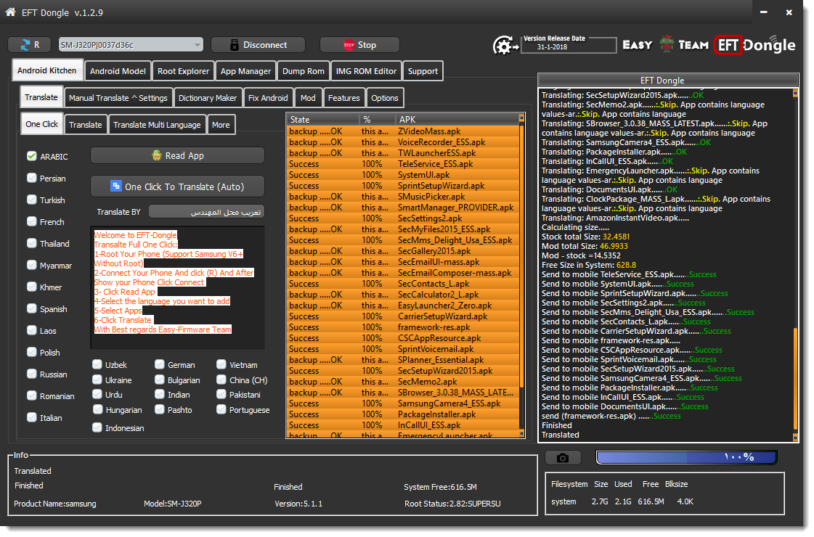Image resolution: width=814 pixels, height=537 pixels.
Task: Click the refresh R button
Action: tap(30, 45)
